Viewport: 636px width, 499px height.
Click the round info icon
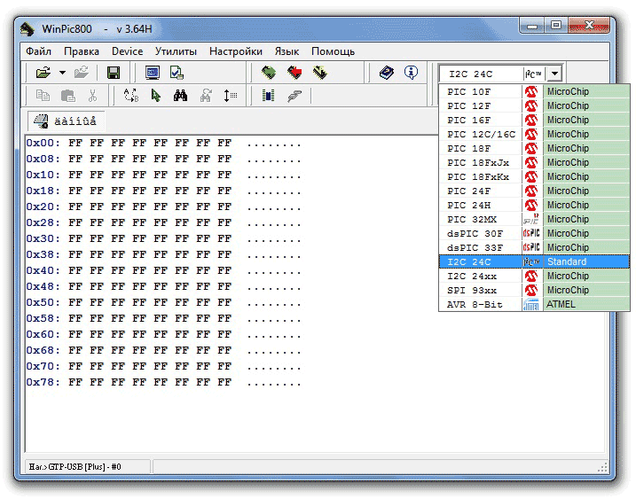click(x=411, y=73)
